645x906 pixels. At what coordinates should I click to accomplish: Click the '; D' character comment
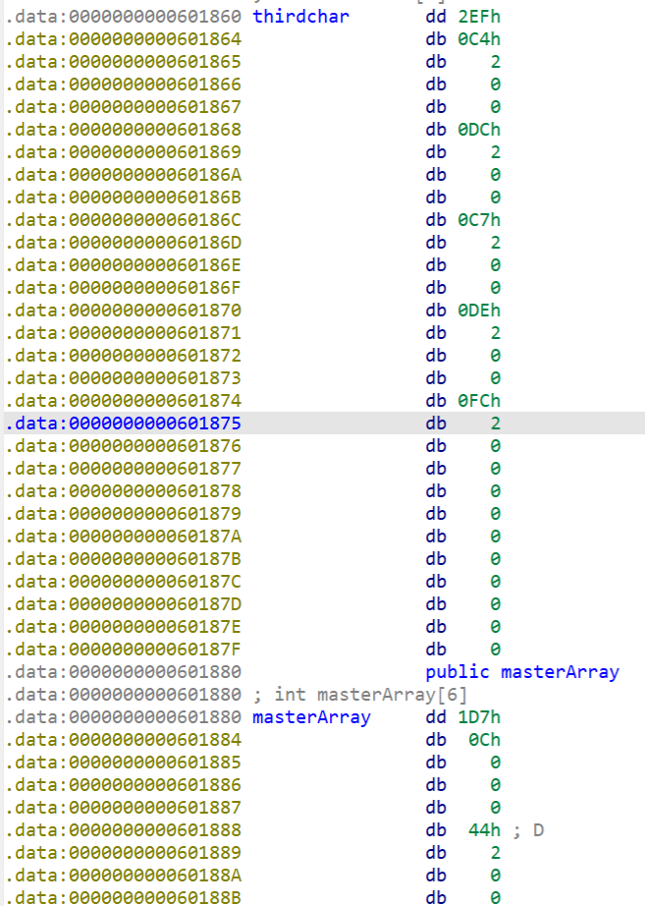(x=529, y=830)
